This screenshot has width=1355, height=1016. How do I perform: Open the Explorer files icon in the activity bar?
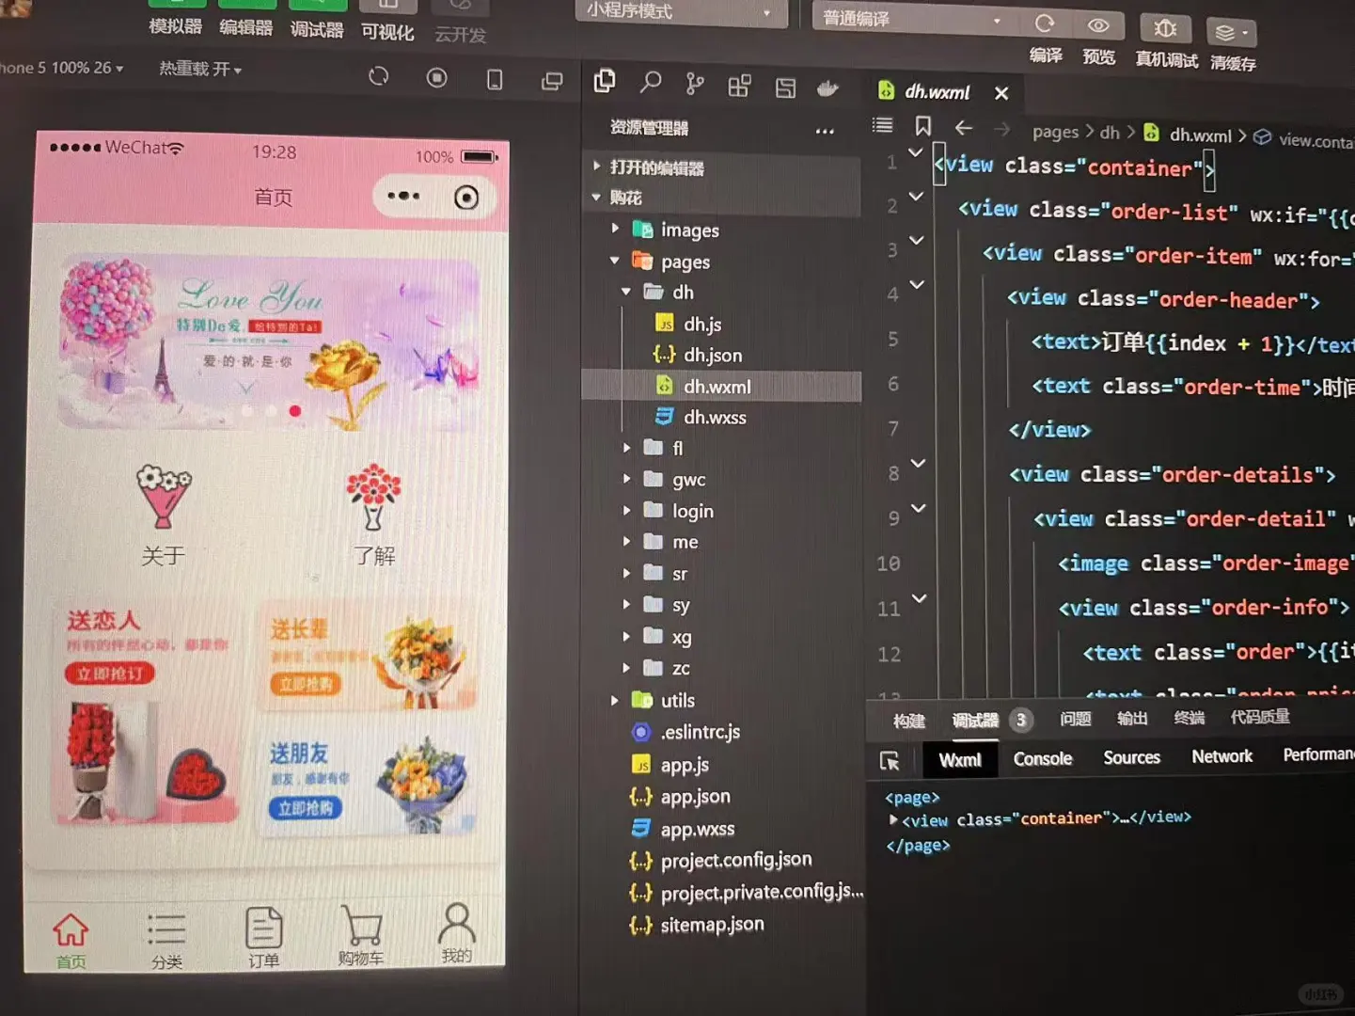pos(605,82)
